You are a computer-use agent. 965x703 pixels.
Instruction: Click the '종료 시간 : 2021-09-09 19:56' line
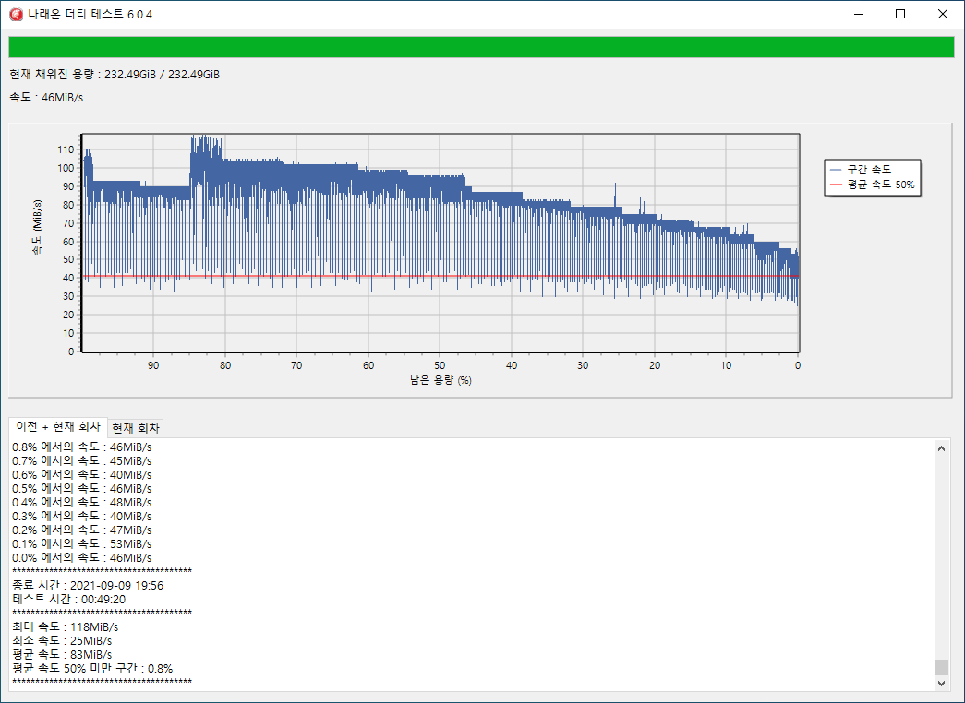(x=88, y=586)
